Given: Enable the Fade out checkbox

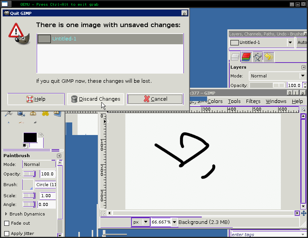Looking at the screenshot, I should (x=6, y=223).
